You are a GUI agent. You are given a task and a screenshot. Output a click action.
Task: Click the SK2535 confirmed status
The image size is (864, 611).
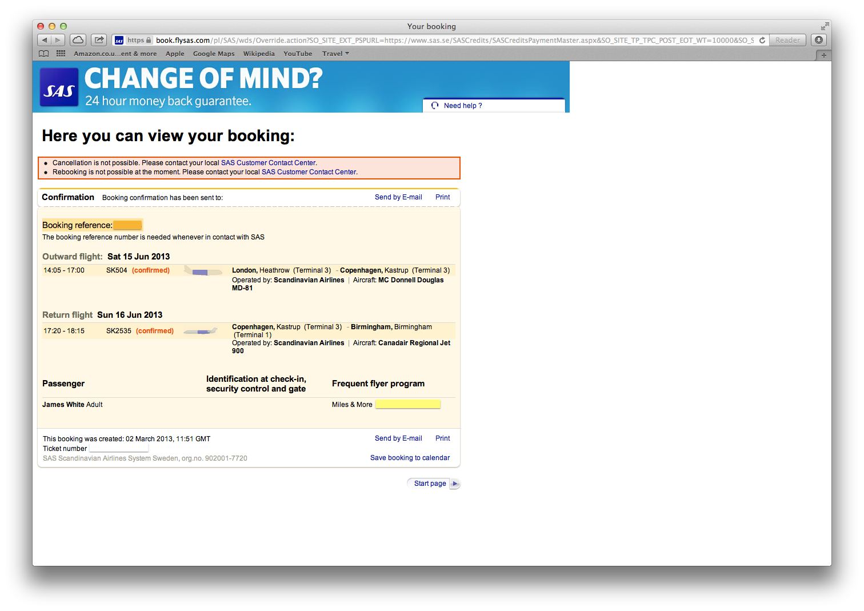point(155,331)
